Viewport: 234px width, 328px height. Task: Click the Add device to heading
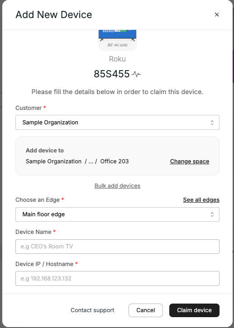45,150
